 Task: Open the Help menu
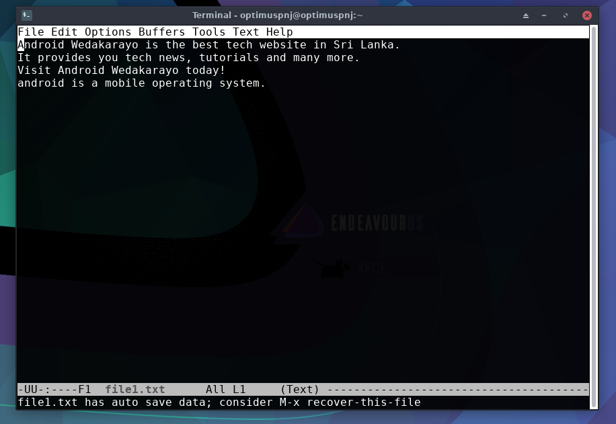tap(279, 32)
